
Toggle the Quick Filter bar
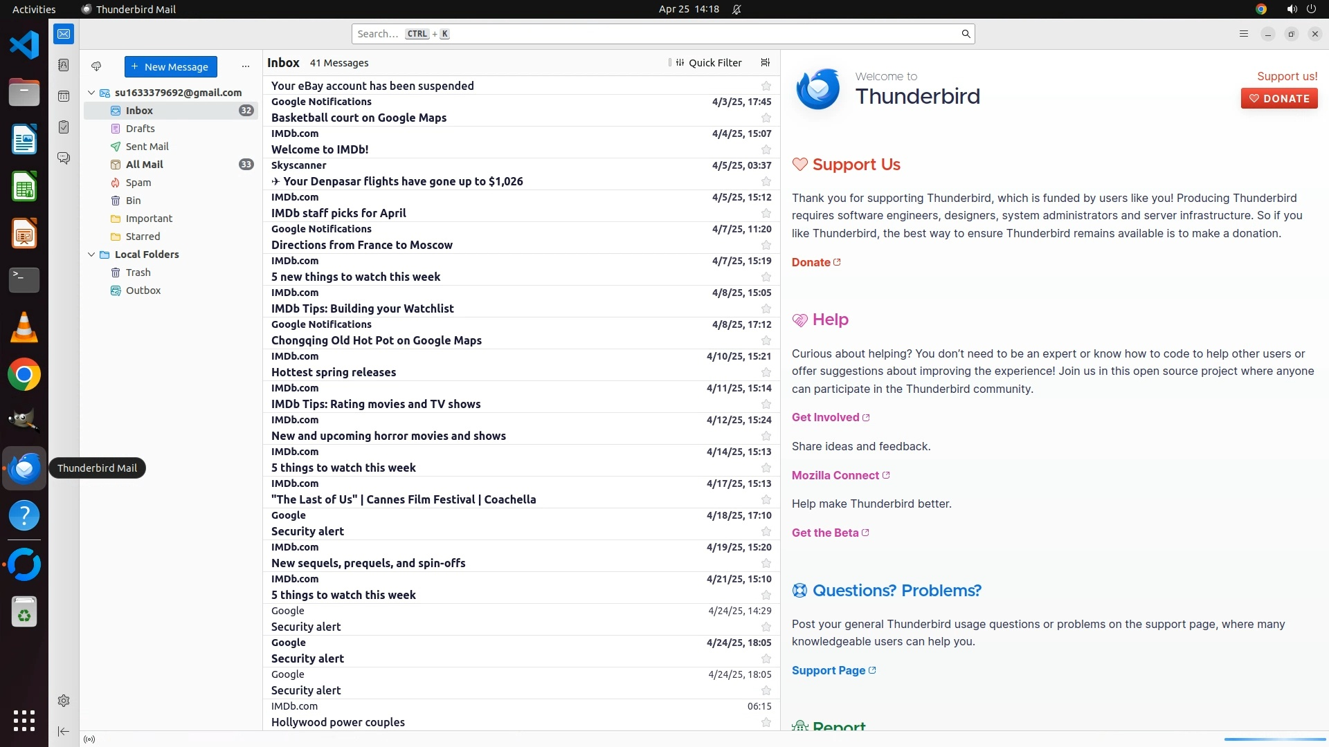[x=708, y=63]
